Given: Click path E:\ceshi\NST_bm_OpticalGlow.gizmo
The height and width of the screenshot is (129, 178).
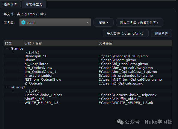Looking at the screenshot, I should pos(130,79).
